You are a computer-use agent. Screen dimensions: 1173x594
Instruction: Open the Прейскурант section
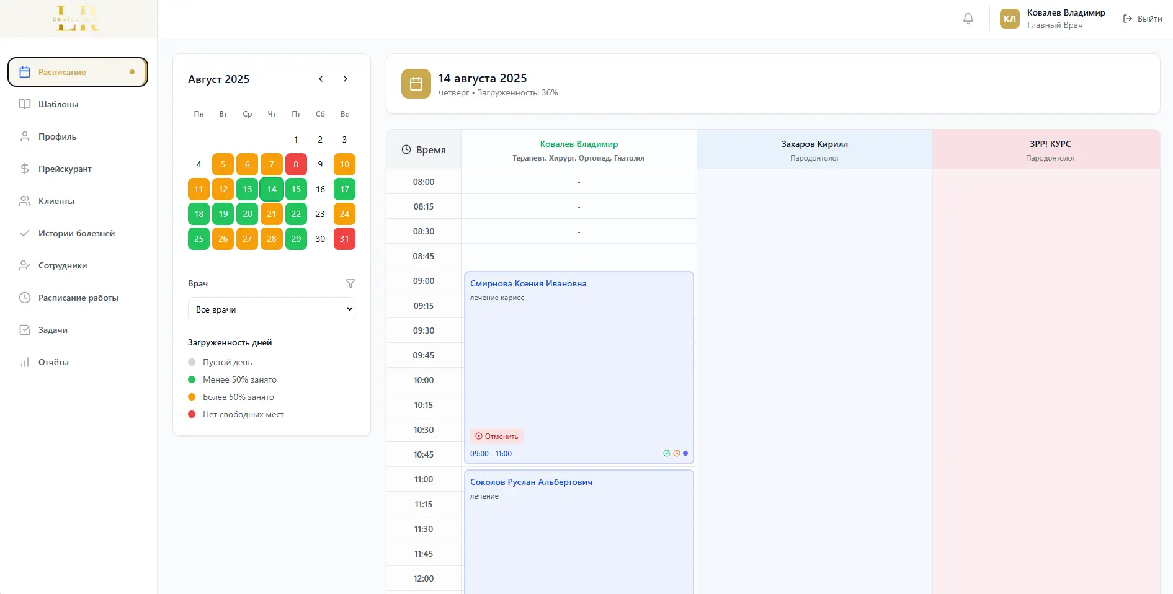[65, 169]
